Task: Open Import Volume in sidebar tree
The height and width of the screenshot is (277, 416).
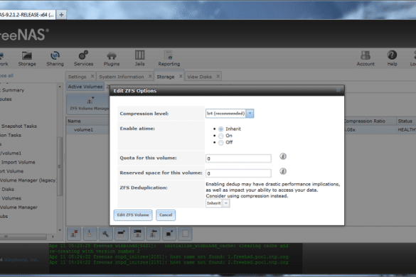Action: coord(18,162)
